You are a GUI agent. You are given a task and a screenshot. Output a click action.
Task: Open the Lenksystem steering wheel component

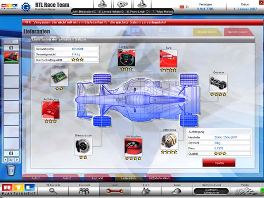coord(127,58)
